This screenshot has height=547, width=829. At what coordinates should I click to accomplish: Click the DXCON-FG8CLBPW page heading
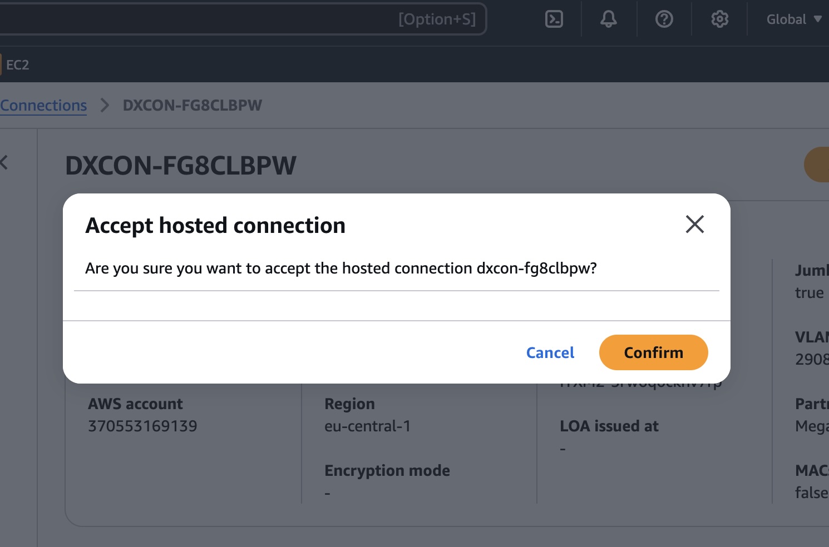[x=181, y=166]
